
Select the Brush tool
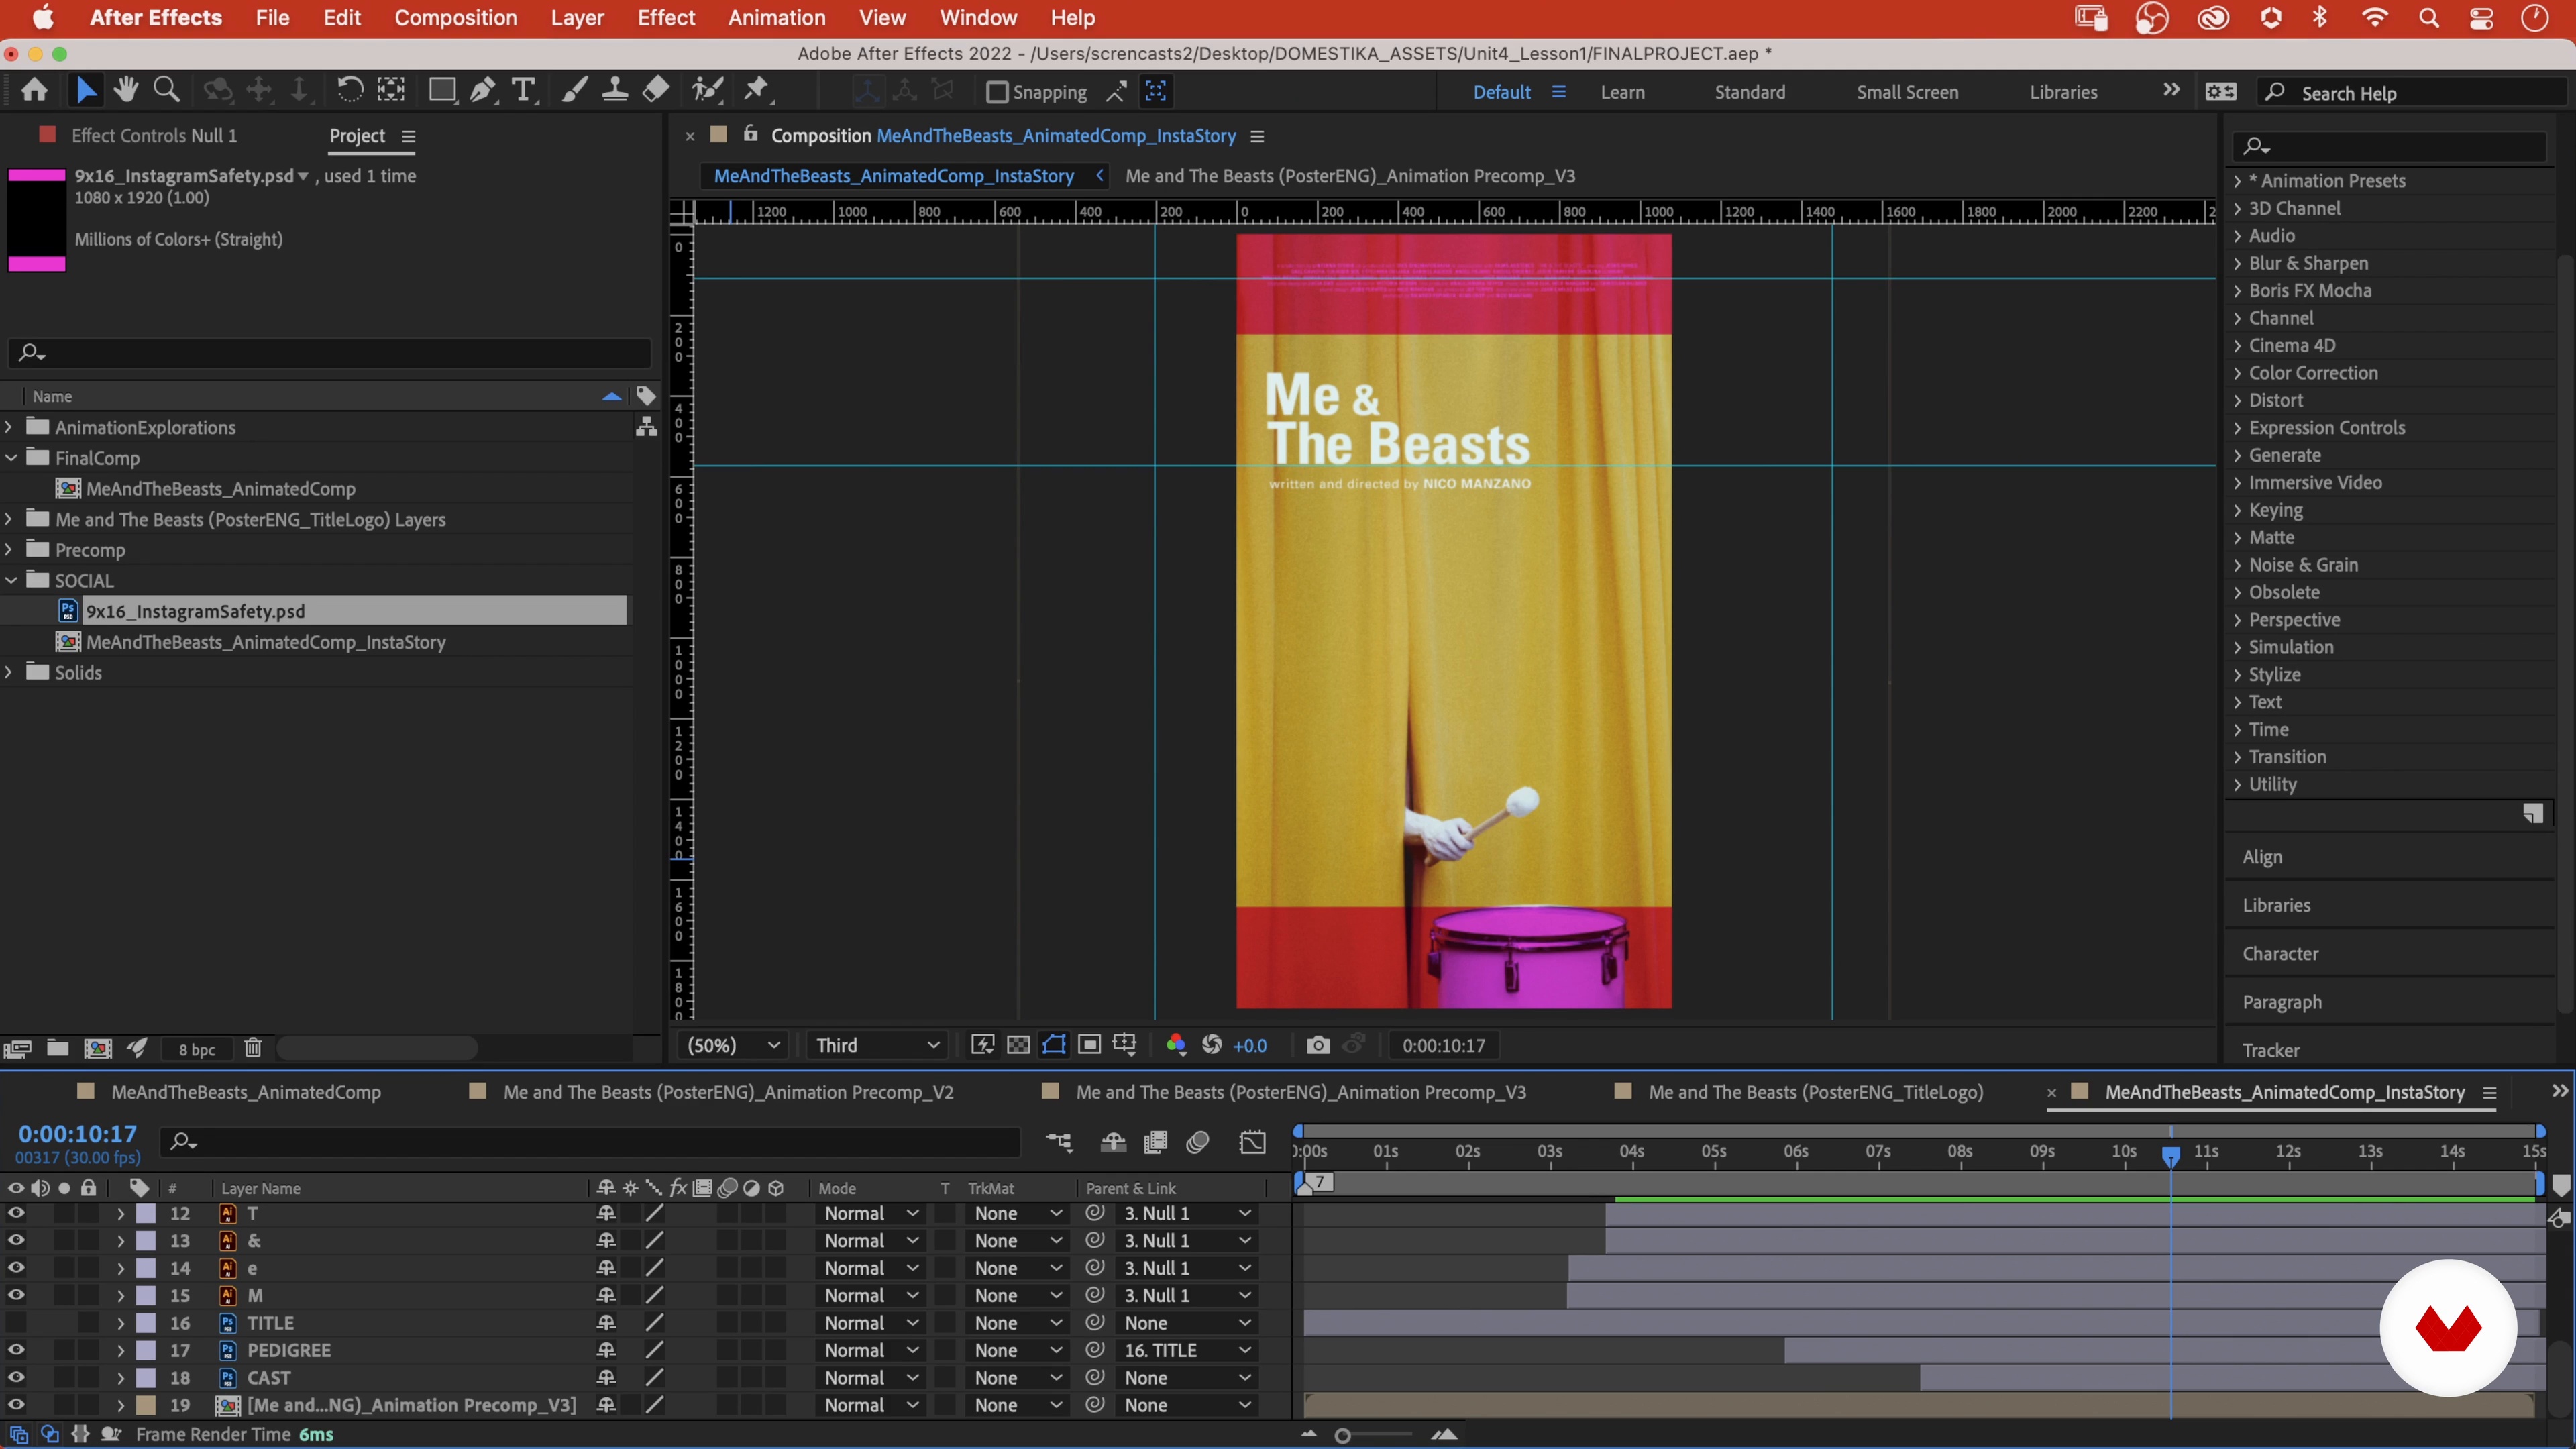tap(574, 91)
